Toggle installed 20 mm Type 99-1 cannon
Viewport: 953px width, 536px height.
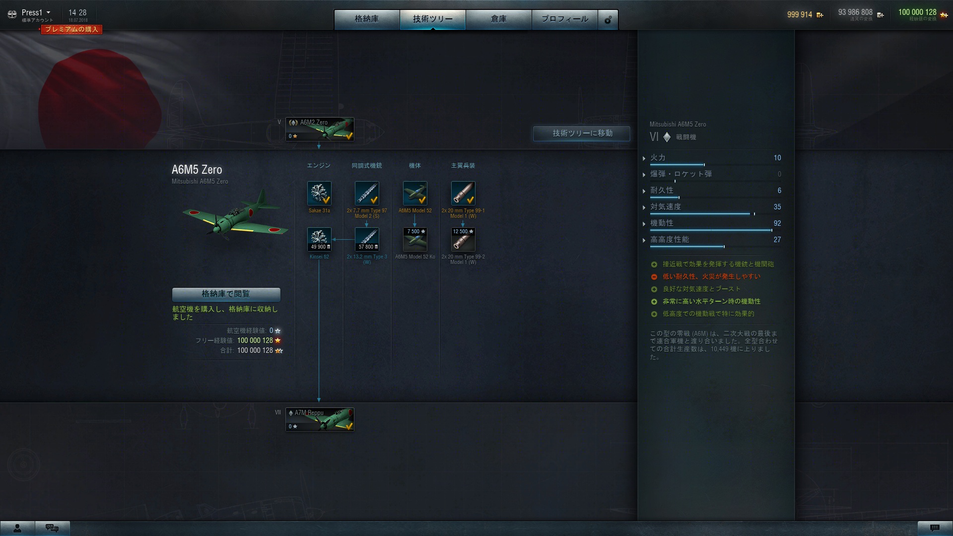(x=463, y=193)
